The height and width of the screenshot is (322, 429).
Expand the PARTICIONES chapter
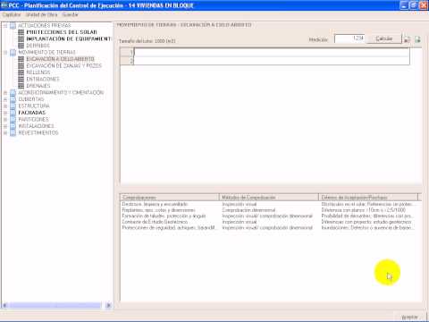point(5,120)
